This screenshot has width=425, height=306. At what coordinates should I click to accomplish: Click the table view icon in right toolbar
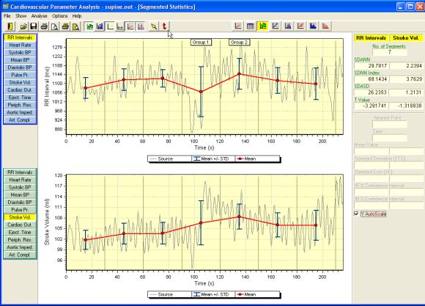(250, 26)
